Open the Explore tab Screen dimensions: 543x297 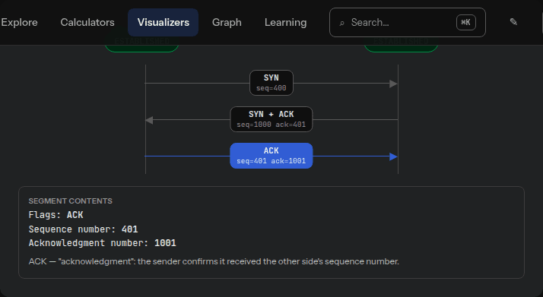(19, 23)
